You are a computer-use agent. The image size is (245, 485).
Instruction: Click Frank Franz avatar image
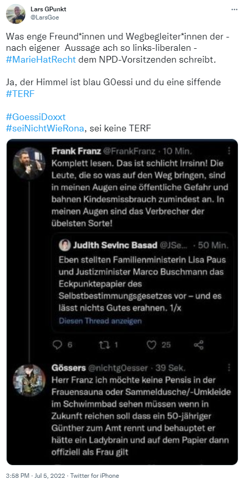[x=29, y=163]
